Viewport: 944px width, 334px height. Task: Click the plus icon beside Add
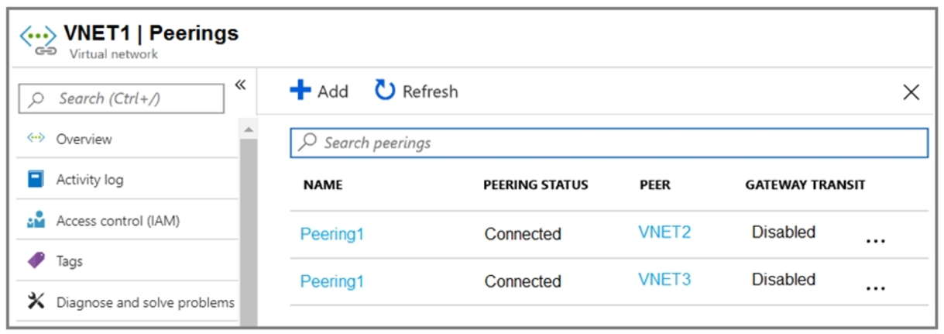pos(300,91)
